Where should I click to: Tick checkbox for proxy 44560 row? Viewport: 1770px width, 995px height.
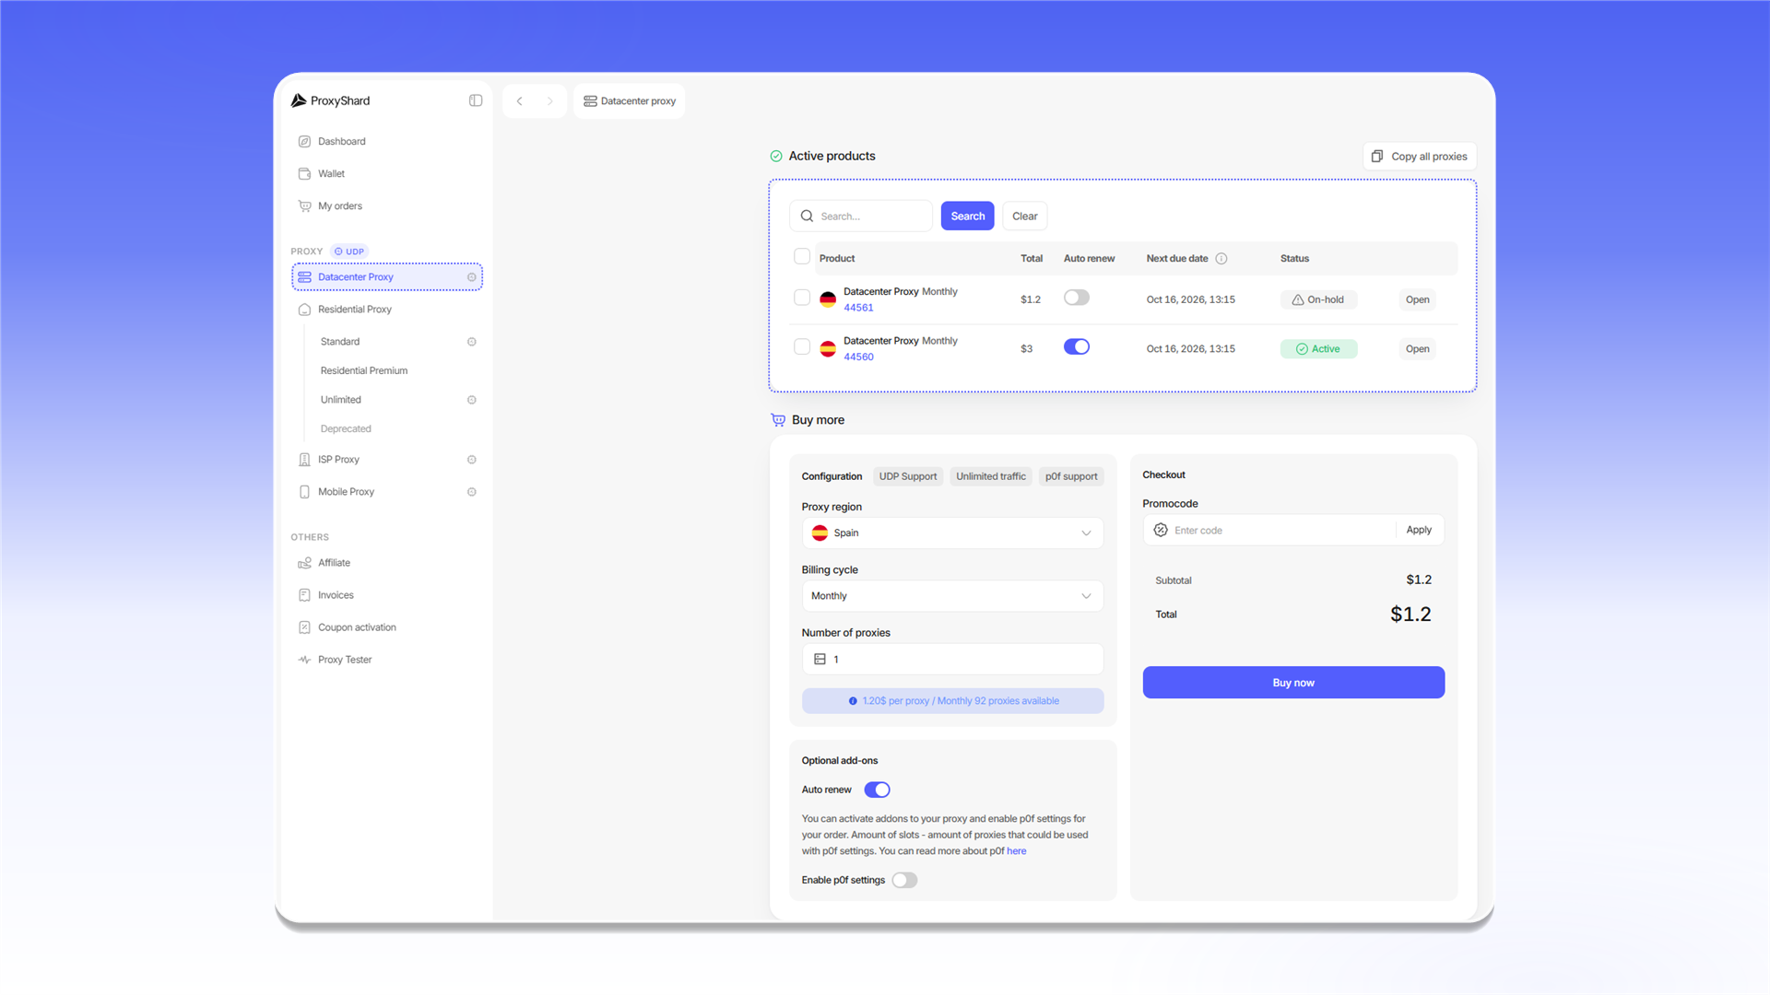pyautogui.click(x=802, y=346)
